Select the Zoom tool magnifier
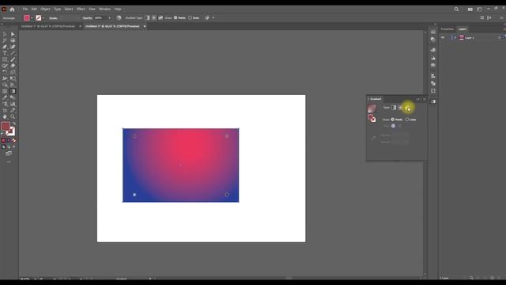 (13, 116)
